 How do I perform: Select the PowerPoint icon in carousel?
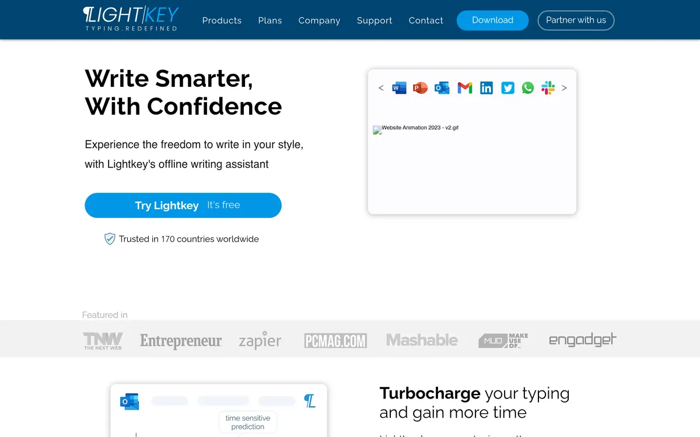tap(421, 88)
